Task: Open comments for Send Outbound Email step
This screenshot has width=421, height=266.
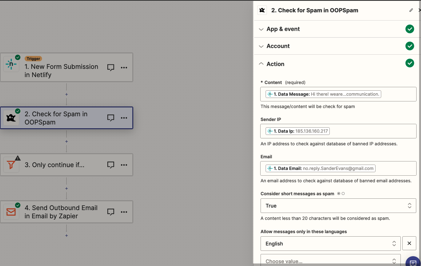Action: coord(111,212)
